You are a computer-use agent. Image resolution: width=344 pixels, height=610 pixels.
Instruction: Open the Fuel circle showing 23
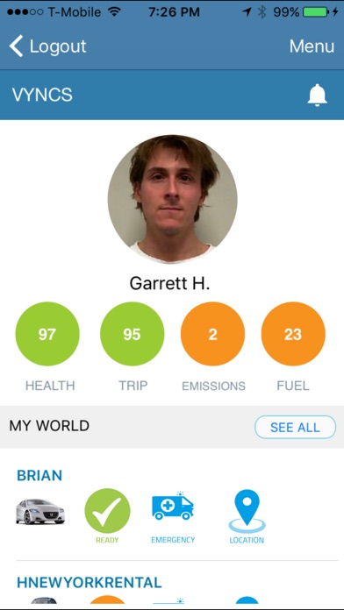tap(293, 334)
